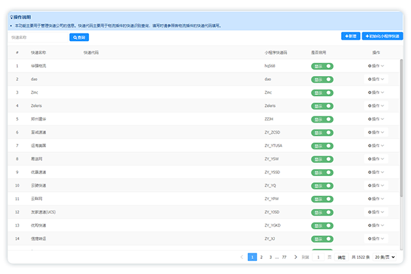Click the gear icon in the Zinc row
Screen dimensions: 411x274
[370, 92]
